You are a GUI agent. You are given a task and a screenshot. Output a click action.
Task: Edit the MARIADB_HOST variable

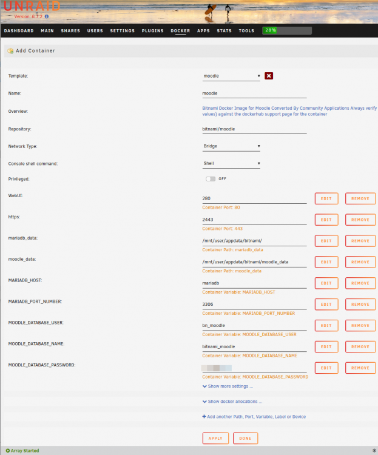coord(326,283)
